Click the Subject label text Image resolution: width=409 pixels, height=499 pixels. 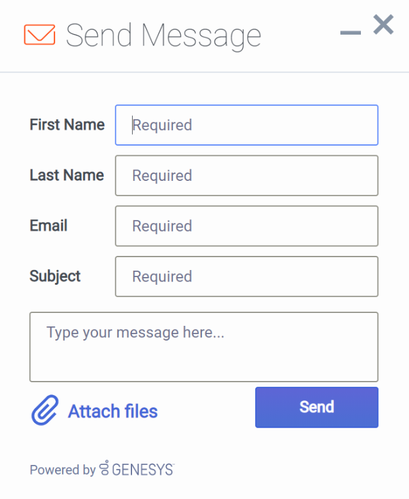55,276
